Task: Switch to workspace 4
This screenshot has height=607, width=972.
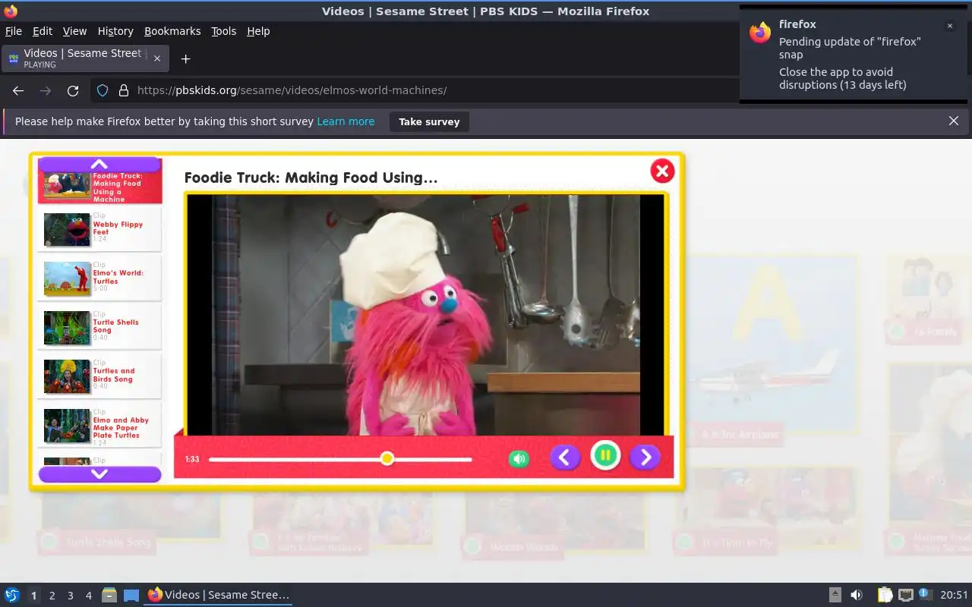Action: 88,596
